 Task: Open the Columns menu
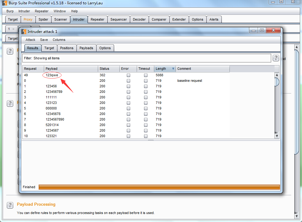click(59, 40)
